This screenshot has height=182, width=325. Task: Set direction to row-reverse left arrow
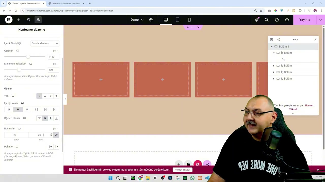click(x=51, y=96)
